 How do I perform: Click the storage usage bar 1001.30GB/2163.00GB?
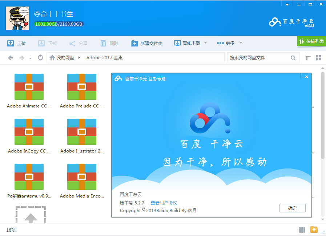tap(59, 24)
